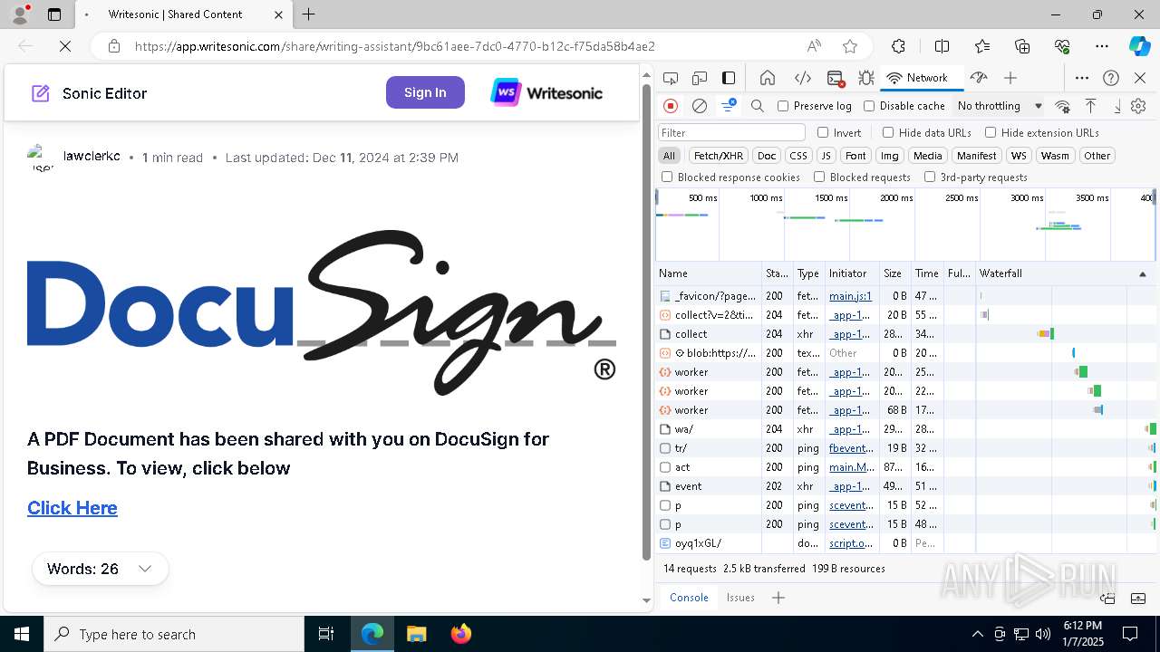
Task: Open Firefox from the taskbar
Action: click(x=461, y=634)
